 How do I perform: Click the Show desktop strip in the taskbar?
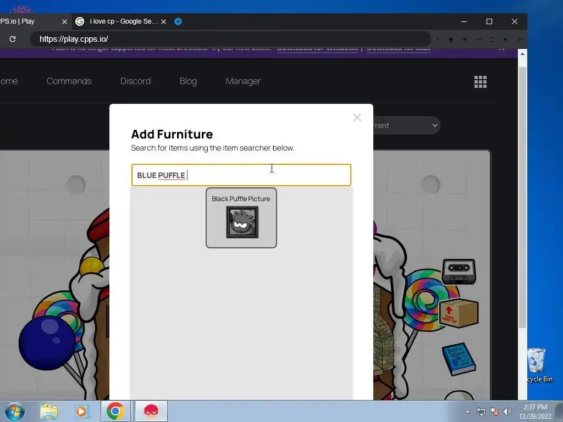pyautogui.click(x=559, y=411)
